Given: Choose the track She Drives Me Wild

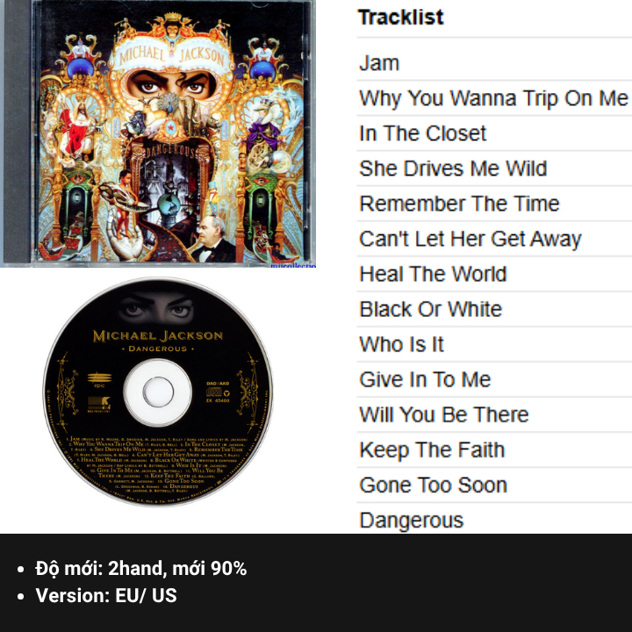Looking at the screenshot, I should [x=453, y=169].
